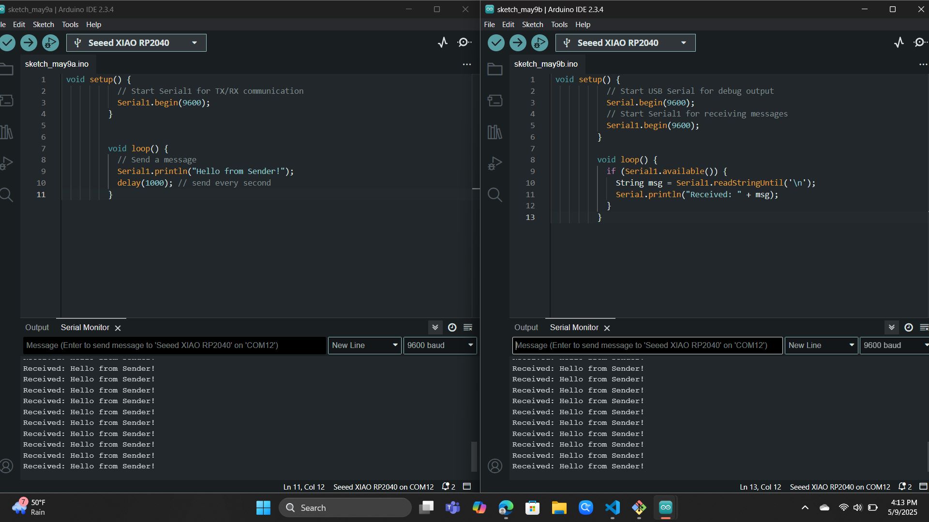
Task: Open board selector dropdown in sketch_may9a
Action: [x=136, y=43]
